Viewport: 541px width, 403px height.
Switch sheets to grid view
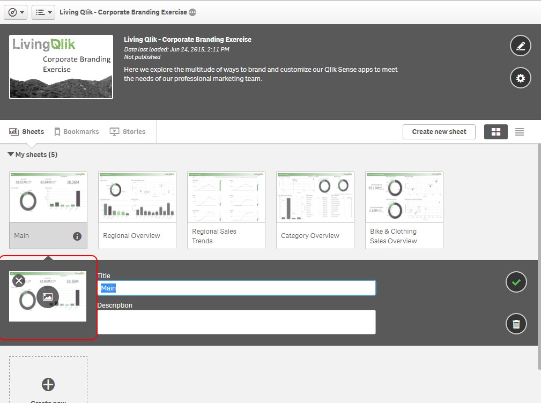(x=495, y=131)
